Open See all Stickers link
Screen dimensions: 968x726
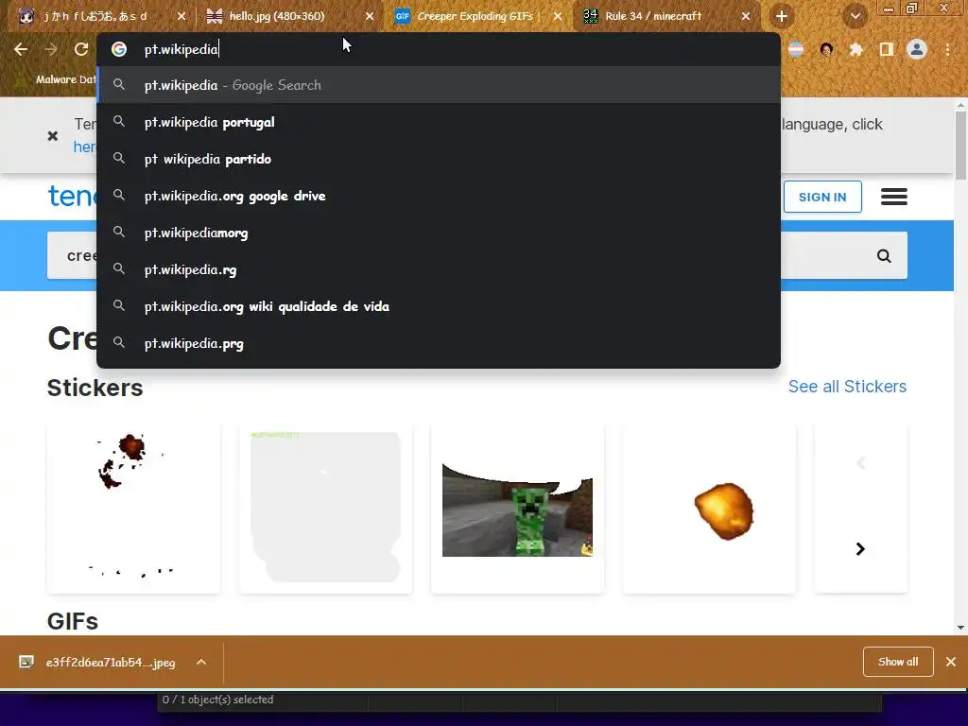pos(847,387)
